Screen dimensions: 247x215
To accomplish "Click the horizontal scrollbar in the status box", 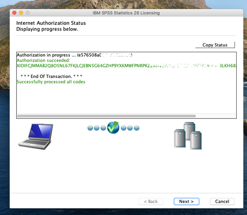I will click(106, 116).
